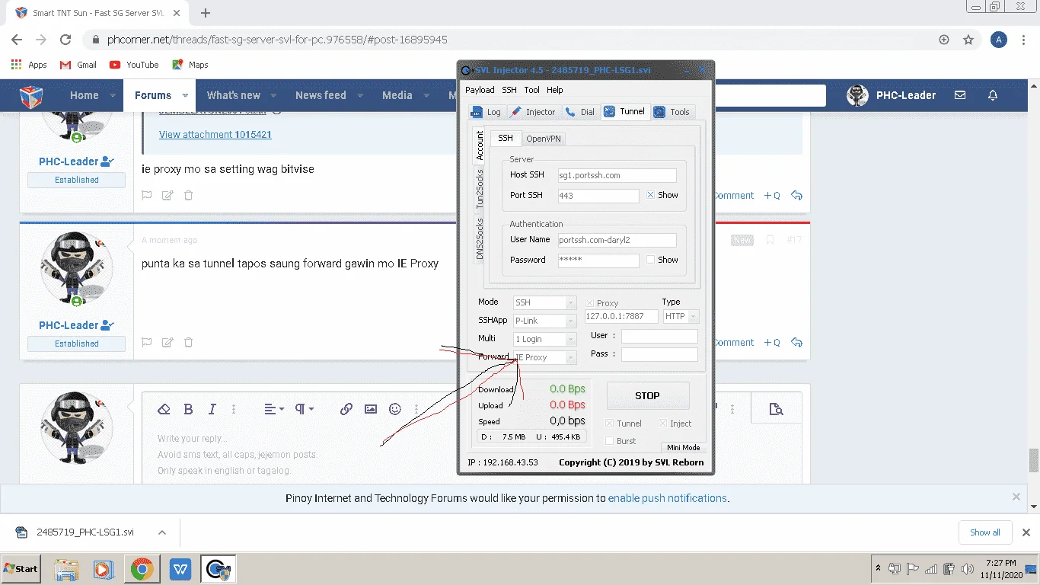Open the YouTube bookmark
Viewport: 1040px width, 585px height.
coord(134,65)
